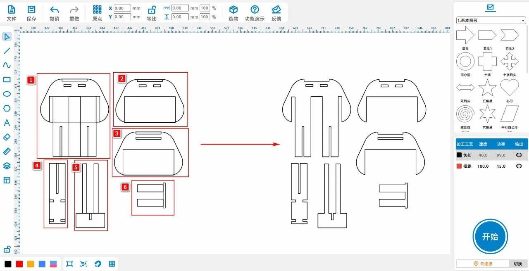Toggle visibility of the line-tracing layer
The width and height of the screenshot is (529, 271).
click(519, 166)
